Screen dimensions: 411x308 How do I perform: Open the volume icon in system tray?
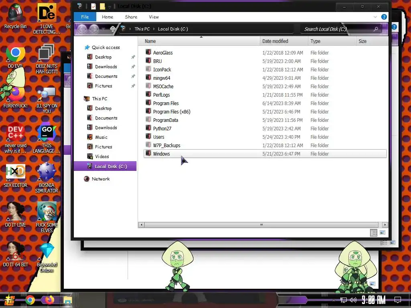353,300
